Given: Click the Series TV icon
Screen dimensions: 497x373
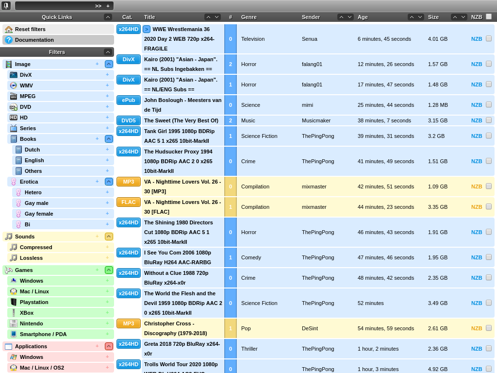Looking at the screenshot, I should [14, 128].
